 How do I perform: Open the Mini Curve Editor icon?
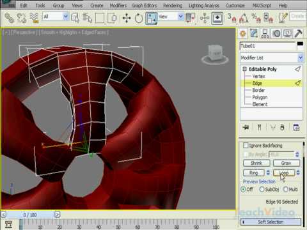tap(8, 224)
